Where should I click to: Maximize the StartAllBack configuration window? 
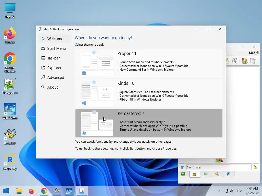[208, 29]
